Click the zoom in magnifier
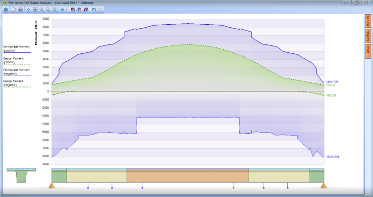 pyautogui.click(x=42, y=10)
